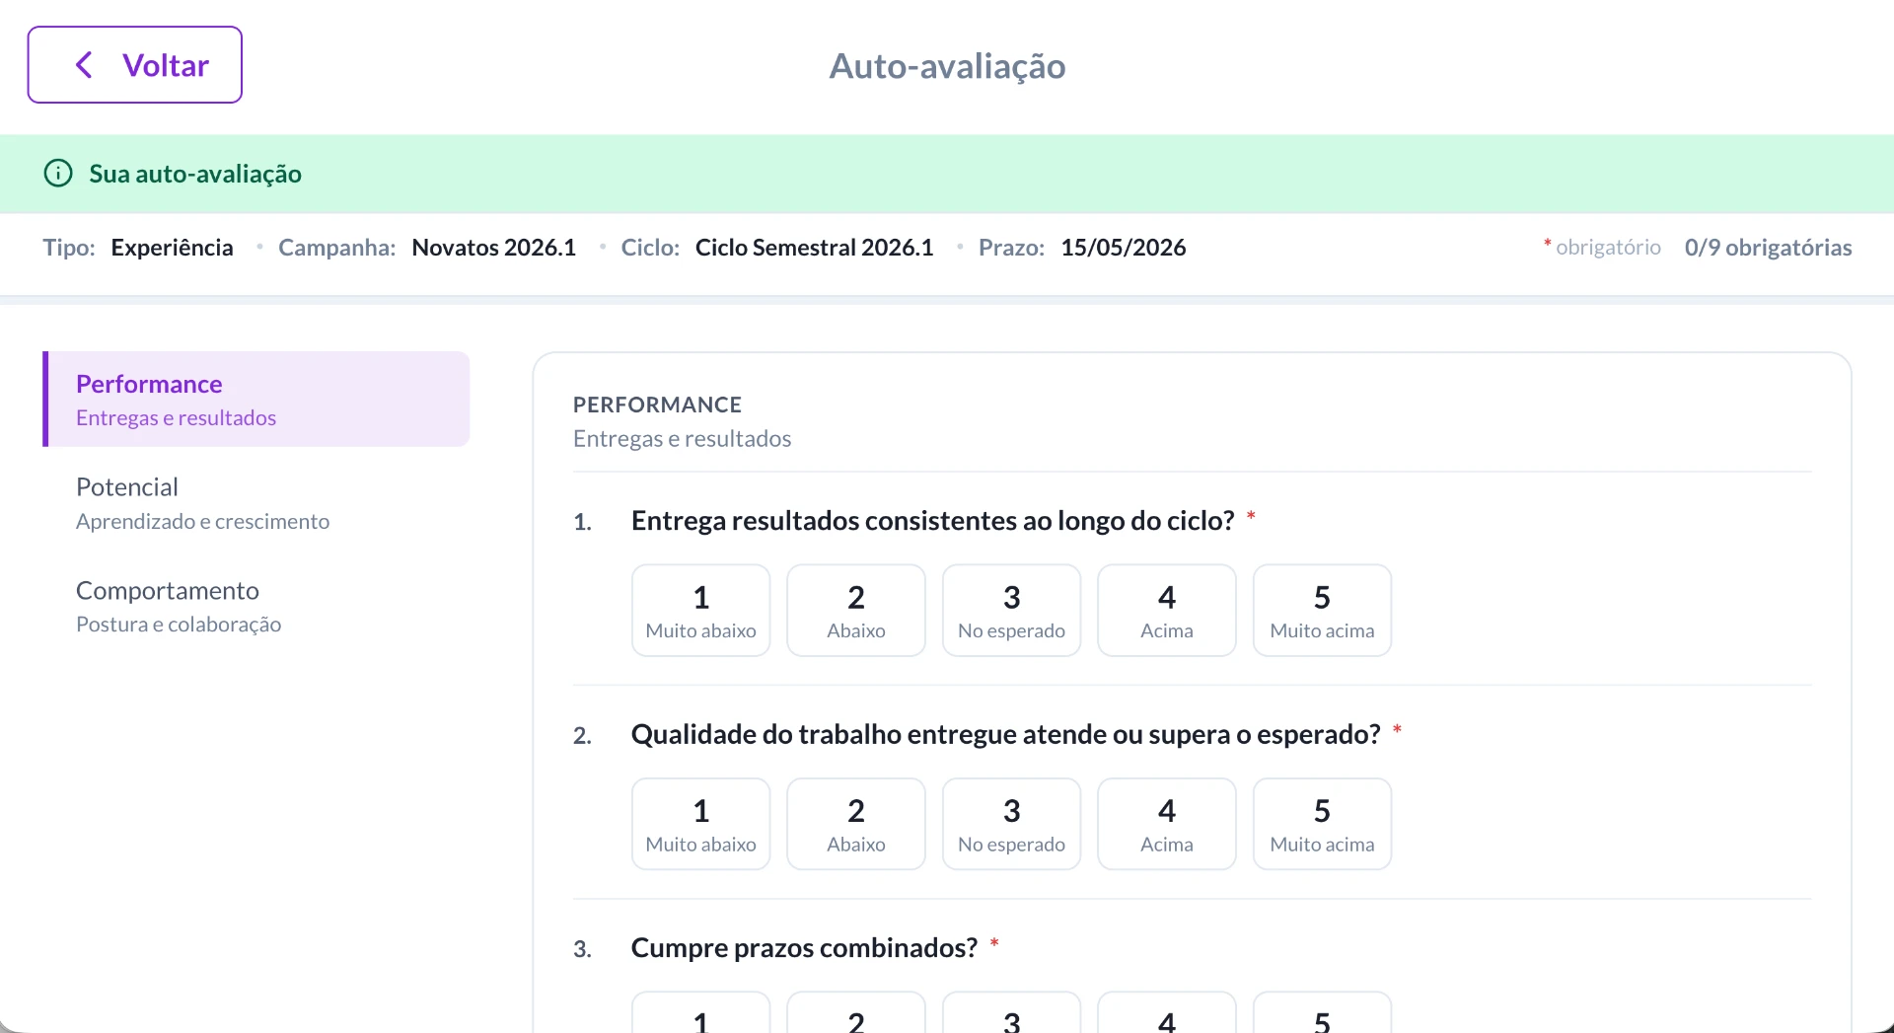The width and height of the screenshot is (1894, 1033).
Task: Click the 0/9 obrigatórias progress counter
Action: [x=1768, y=248]
